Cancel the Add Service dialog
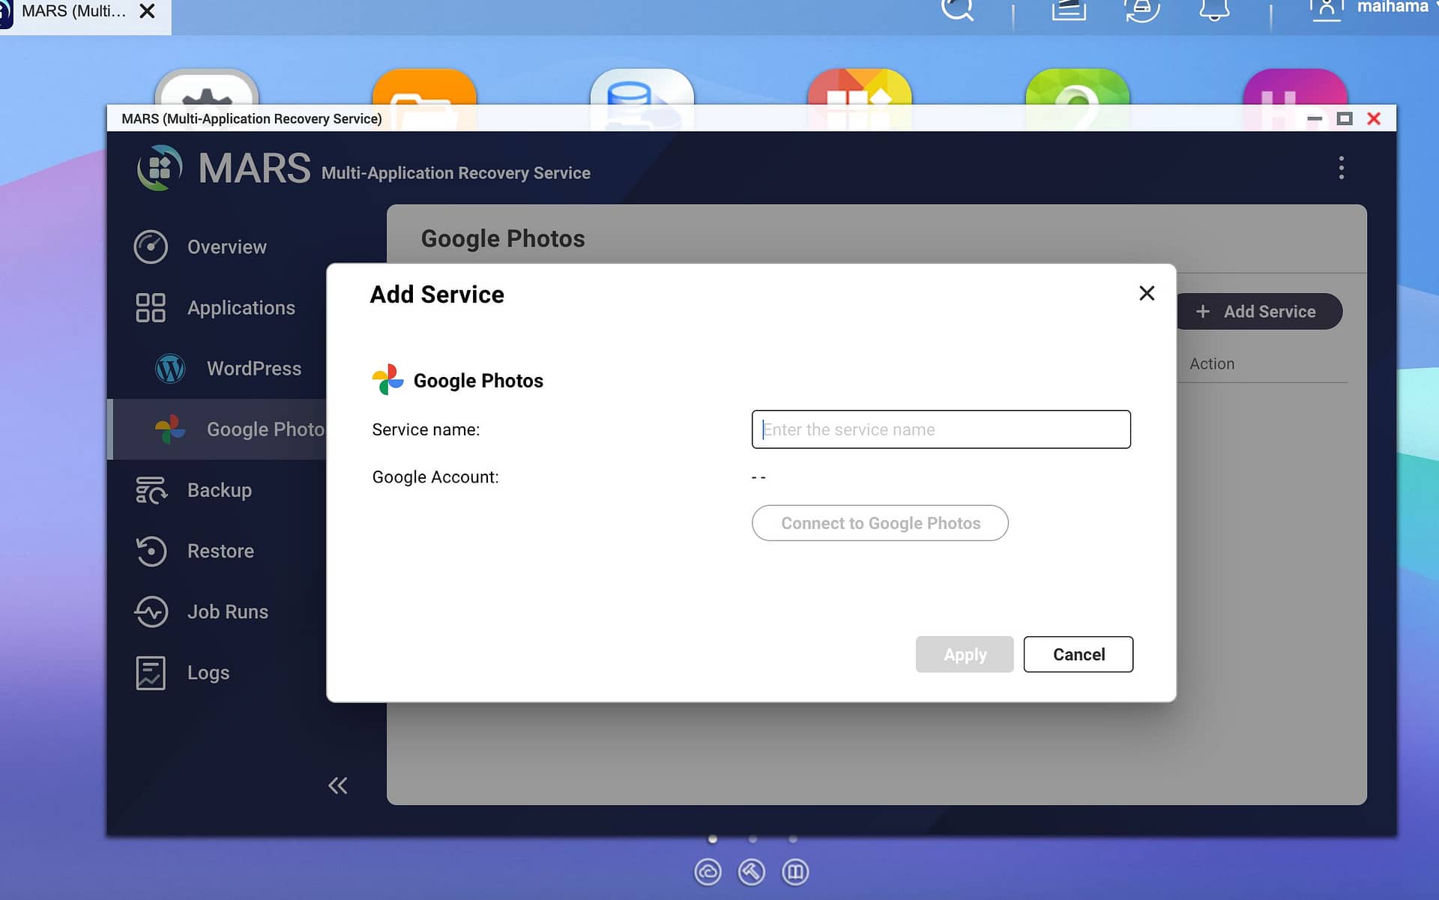The height and width of the screenshot is (900, 1439). pyautogui.click(x=1078, y=654)
